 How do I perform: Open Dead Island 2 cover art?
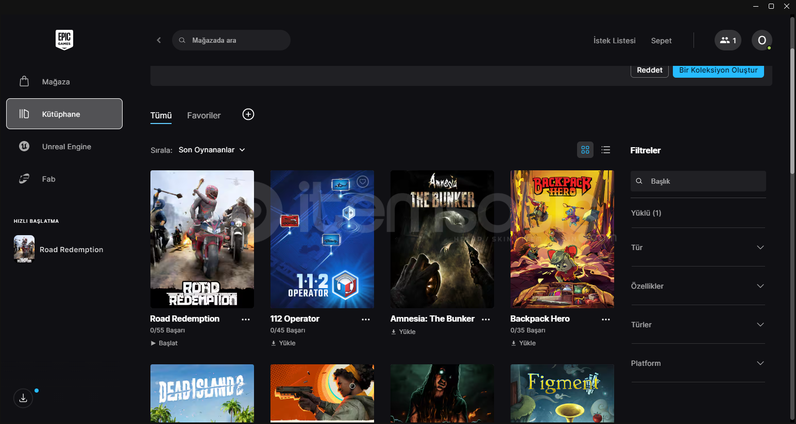[202, 394]
